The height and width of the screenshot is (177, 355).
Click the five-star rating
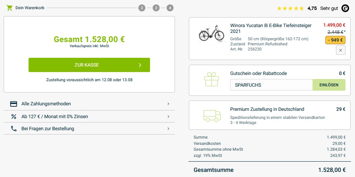(x=290, y=8)
